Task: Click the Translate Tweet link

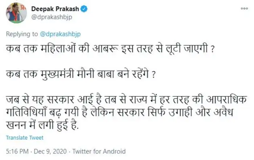Action: [x=25, y=138]
